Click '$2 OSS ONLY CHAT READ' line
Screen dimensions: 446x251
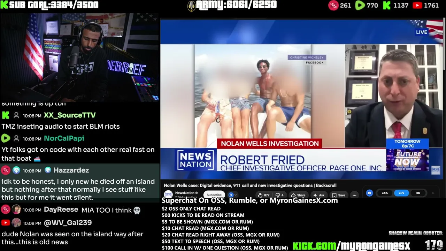pyautogui.click(x=191, y=208)
